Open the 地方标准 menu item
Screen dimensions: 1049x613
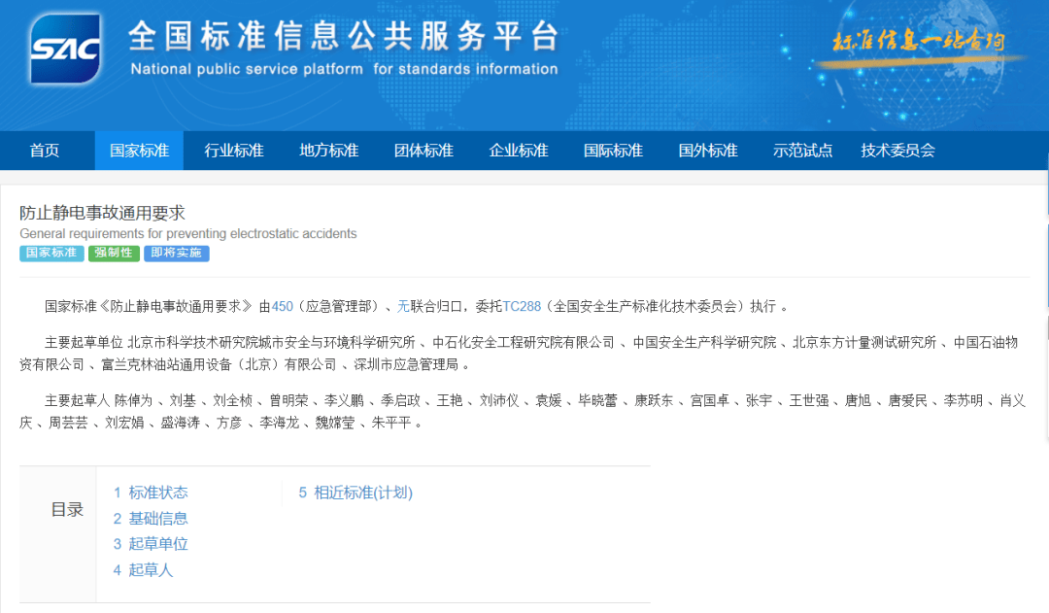(328, 151)
